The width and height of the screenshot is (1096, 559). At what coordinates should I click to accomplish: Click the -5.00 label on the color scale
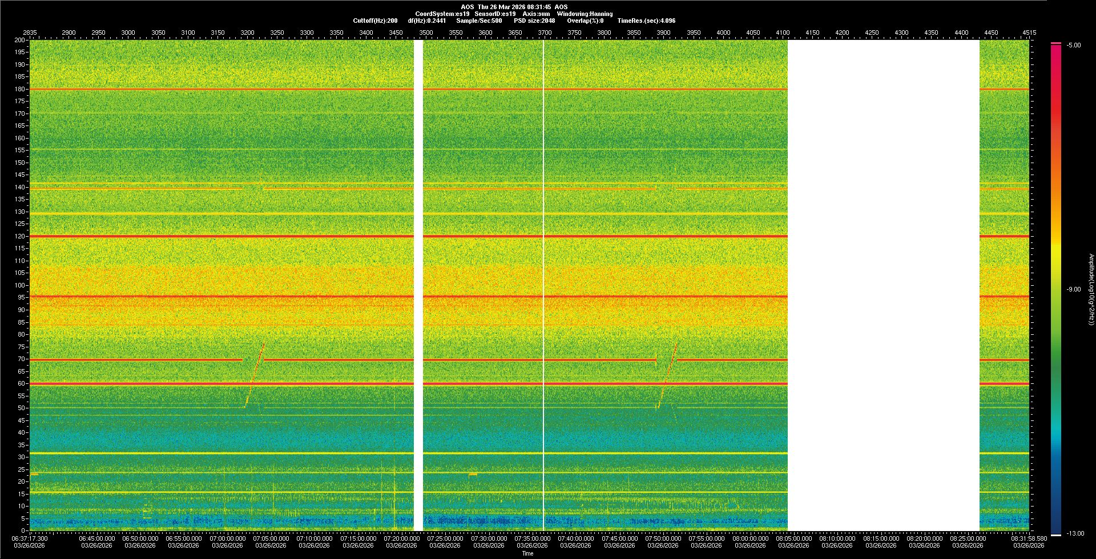(1073, 46)
